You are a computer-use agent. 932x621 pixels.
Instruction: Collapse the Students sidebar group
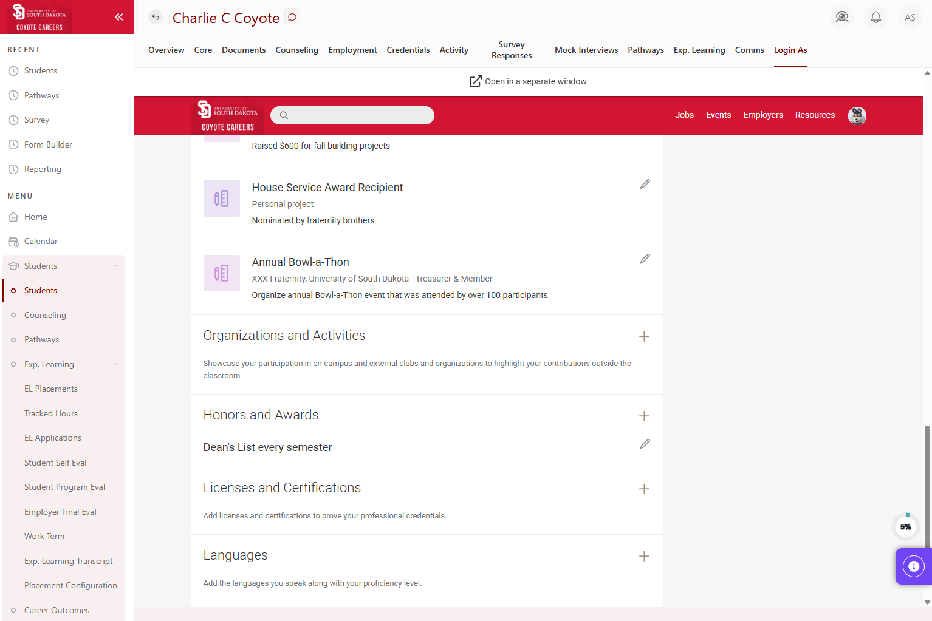pyautogui.click(x=117, y=266)
